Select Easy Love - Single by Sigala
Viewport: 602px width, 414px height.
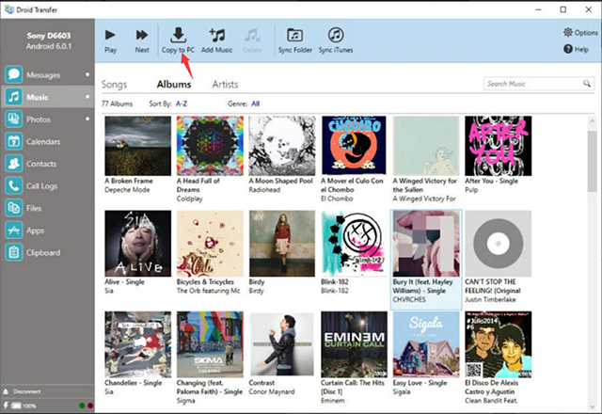pos(426,344)
